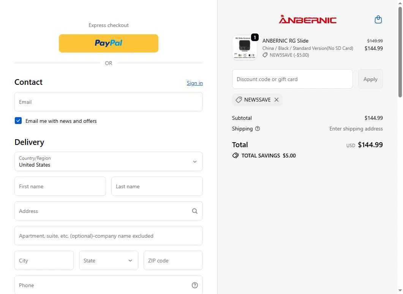Open the Country/Region dropdown
Screen dimensions: 403x294
pos(109,161)
